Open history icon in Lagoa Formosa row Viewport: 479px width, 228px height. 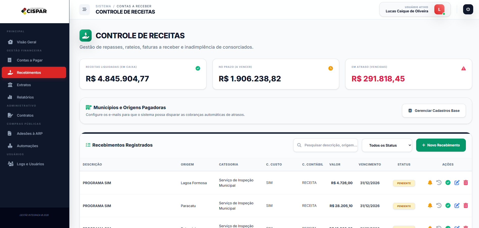tap(439, 183)
